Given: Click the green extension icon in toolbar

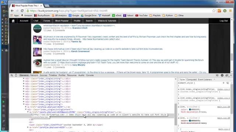Looking at the screenshot, I should 225,11.
